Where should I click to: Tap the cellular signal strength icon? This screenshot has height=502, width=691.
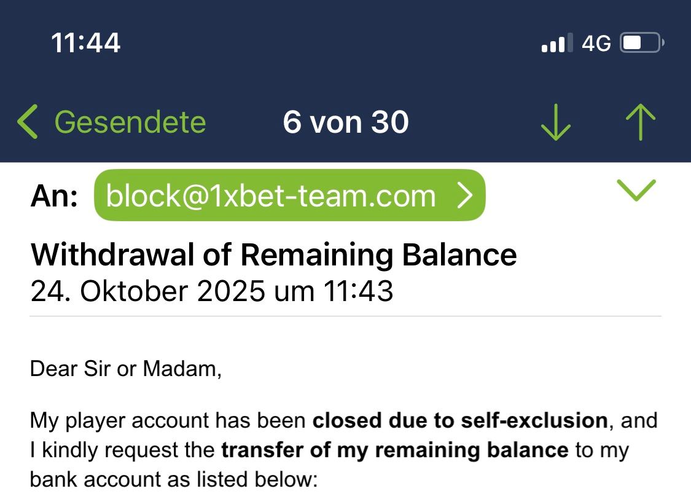click(556, 43)
